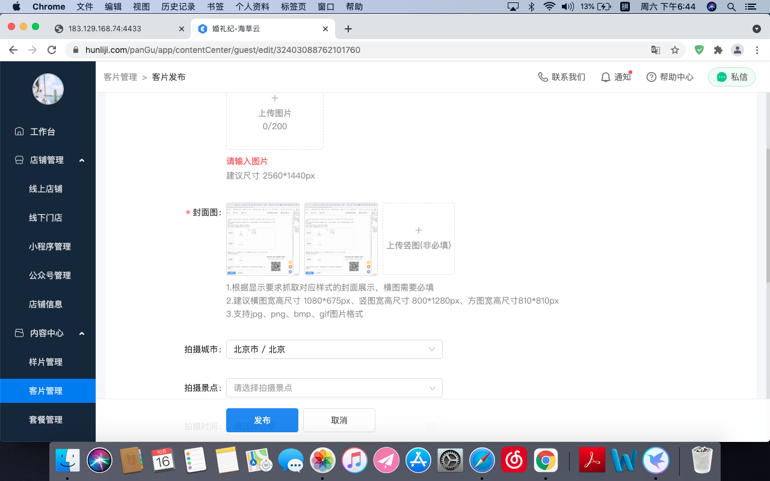Open 通知 bell icon

(606, 77)
